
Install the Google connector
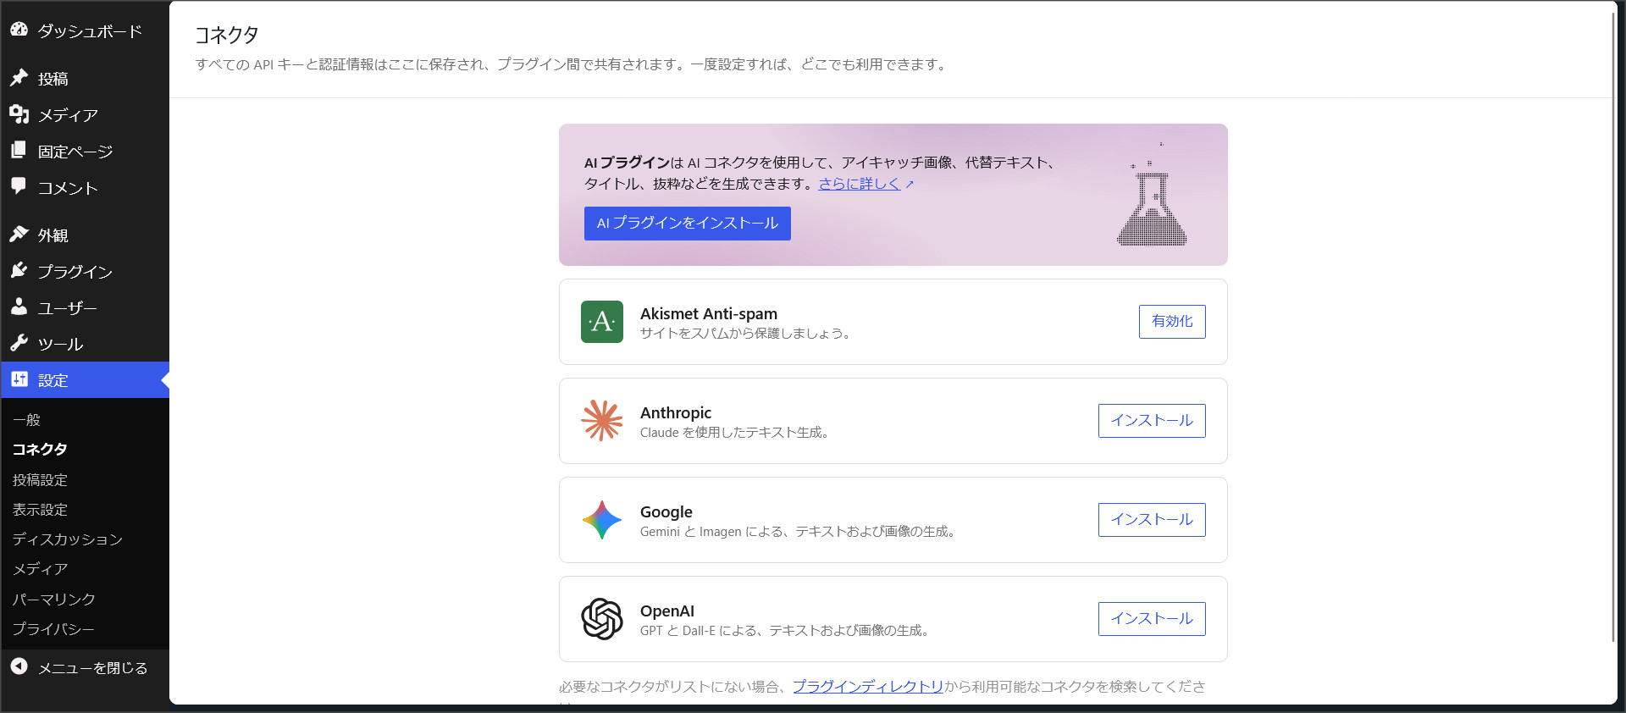[x=1152, y=520]
